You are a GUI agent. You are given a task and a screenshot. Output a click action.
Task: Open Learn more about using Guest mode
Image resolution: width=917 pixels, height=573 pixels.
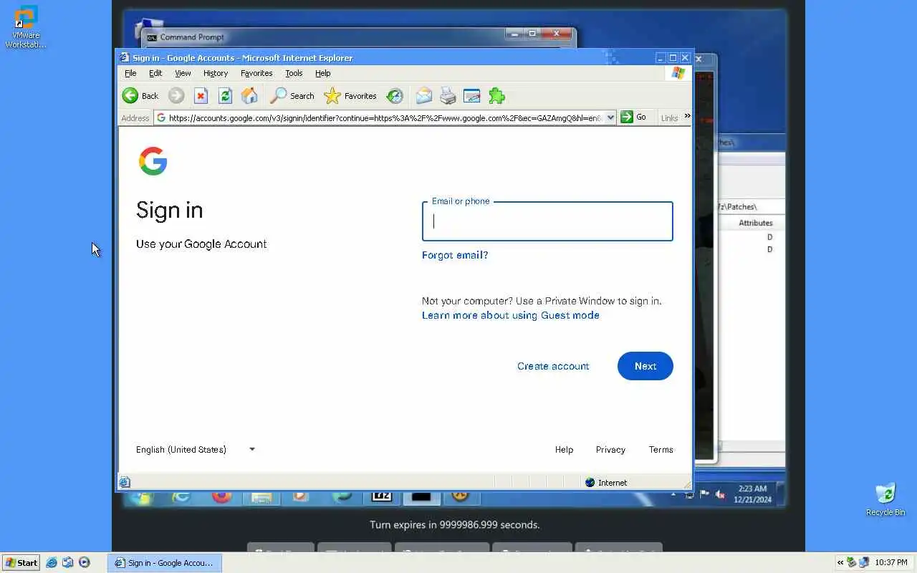click(x=511, y=315)
